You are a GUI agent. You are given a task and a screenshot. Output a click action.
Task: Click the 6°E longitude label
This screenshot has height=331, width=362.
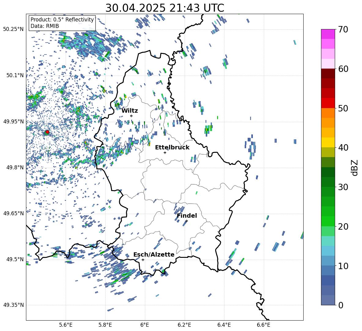[145, 325]
